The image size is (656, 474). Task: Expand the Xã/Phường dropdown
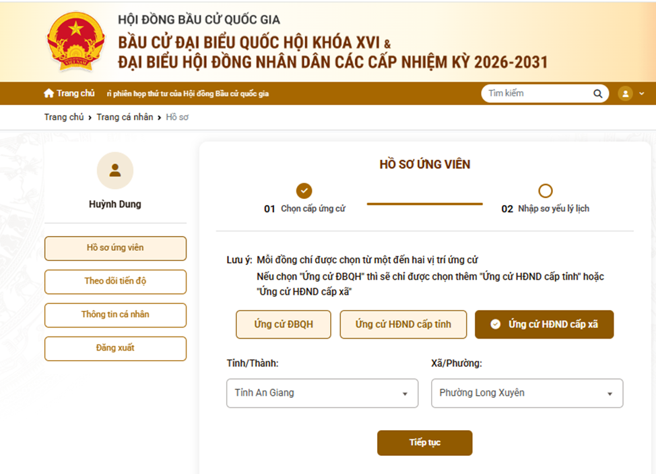pos(527,393)
